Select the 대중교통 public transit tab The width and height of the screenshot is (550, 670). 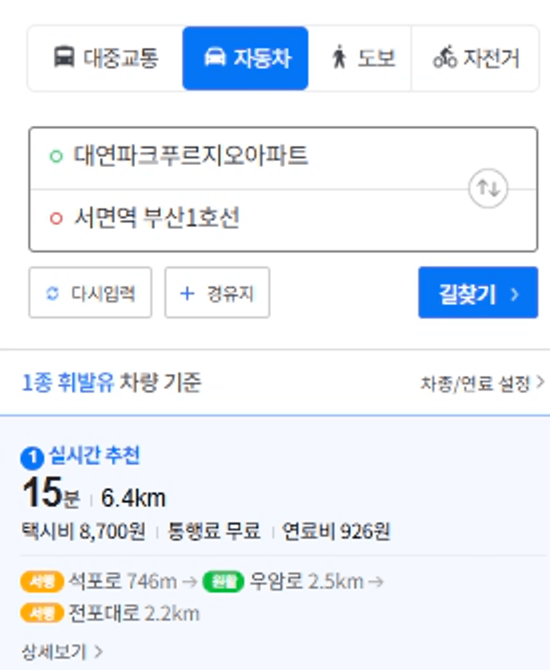106,58
